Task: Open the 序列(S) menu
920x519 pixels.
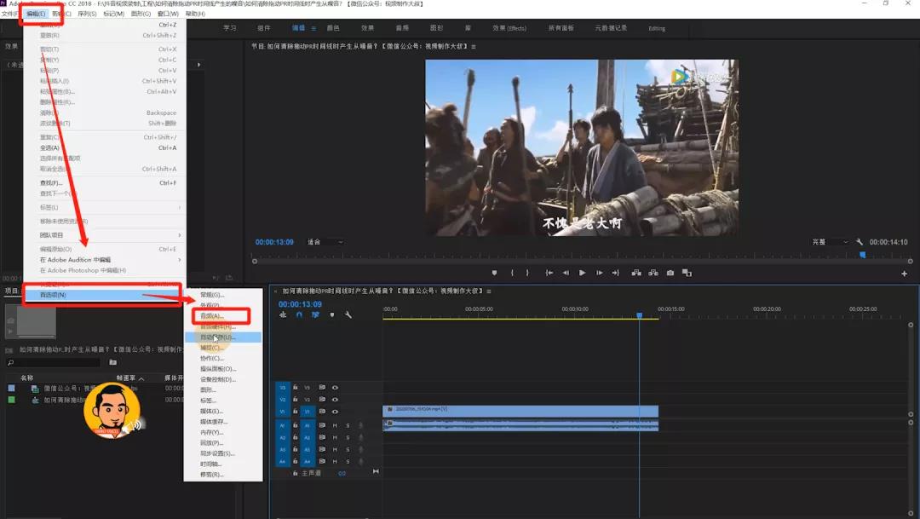Action: coord(87,14)
